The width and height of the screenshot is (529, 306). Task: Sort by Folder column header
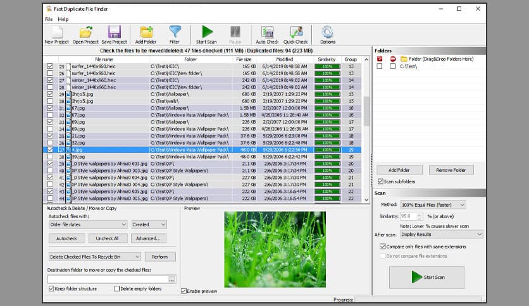tap(190, 59)
